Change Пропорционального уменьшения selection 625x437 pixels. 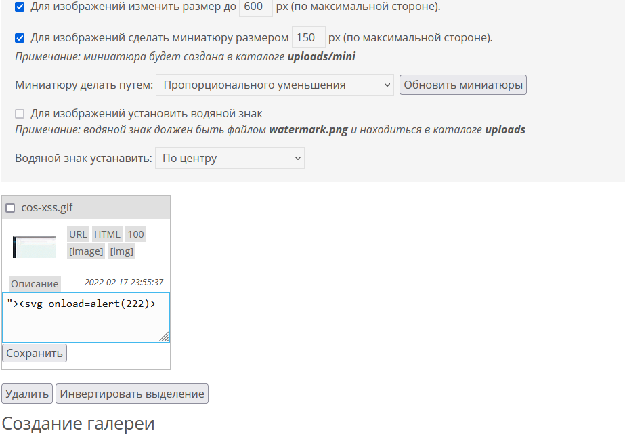pos(275,85)
